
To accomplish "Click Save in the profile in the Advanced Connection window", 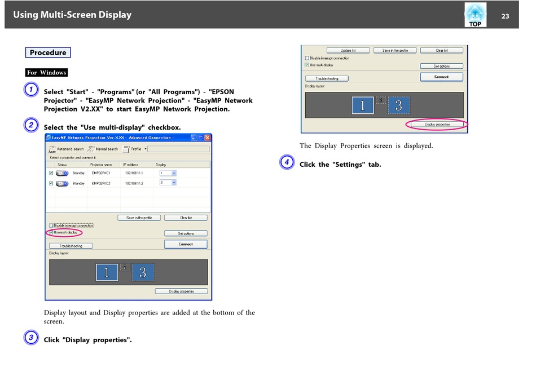I will point(139,218).
